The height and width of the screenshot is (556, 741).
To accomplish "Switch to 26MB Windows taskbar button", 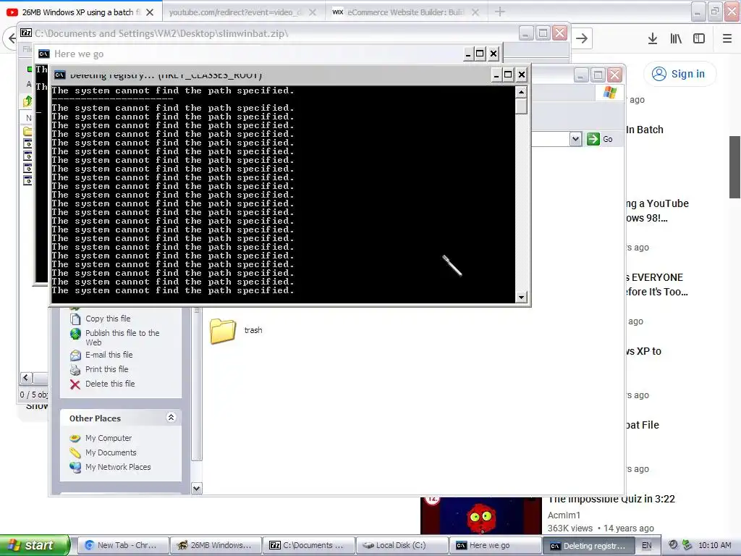I will tap(216, 546).
